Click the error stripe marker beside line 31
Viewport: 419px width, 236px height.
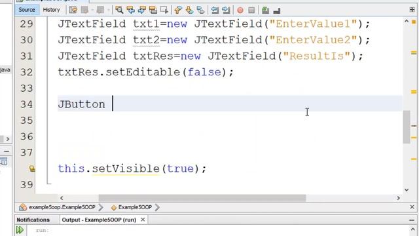[x=414, y=52]
